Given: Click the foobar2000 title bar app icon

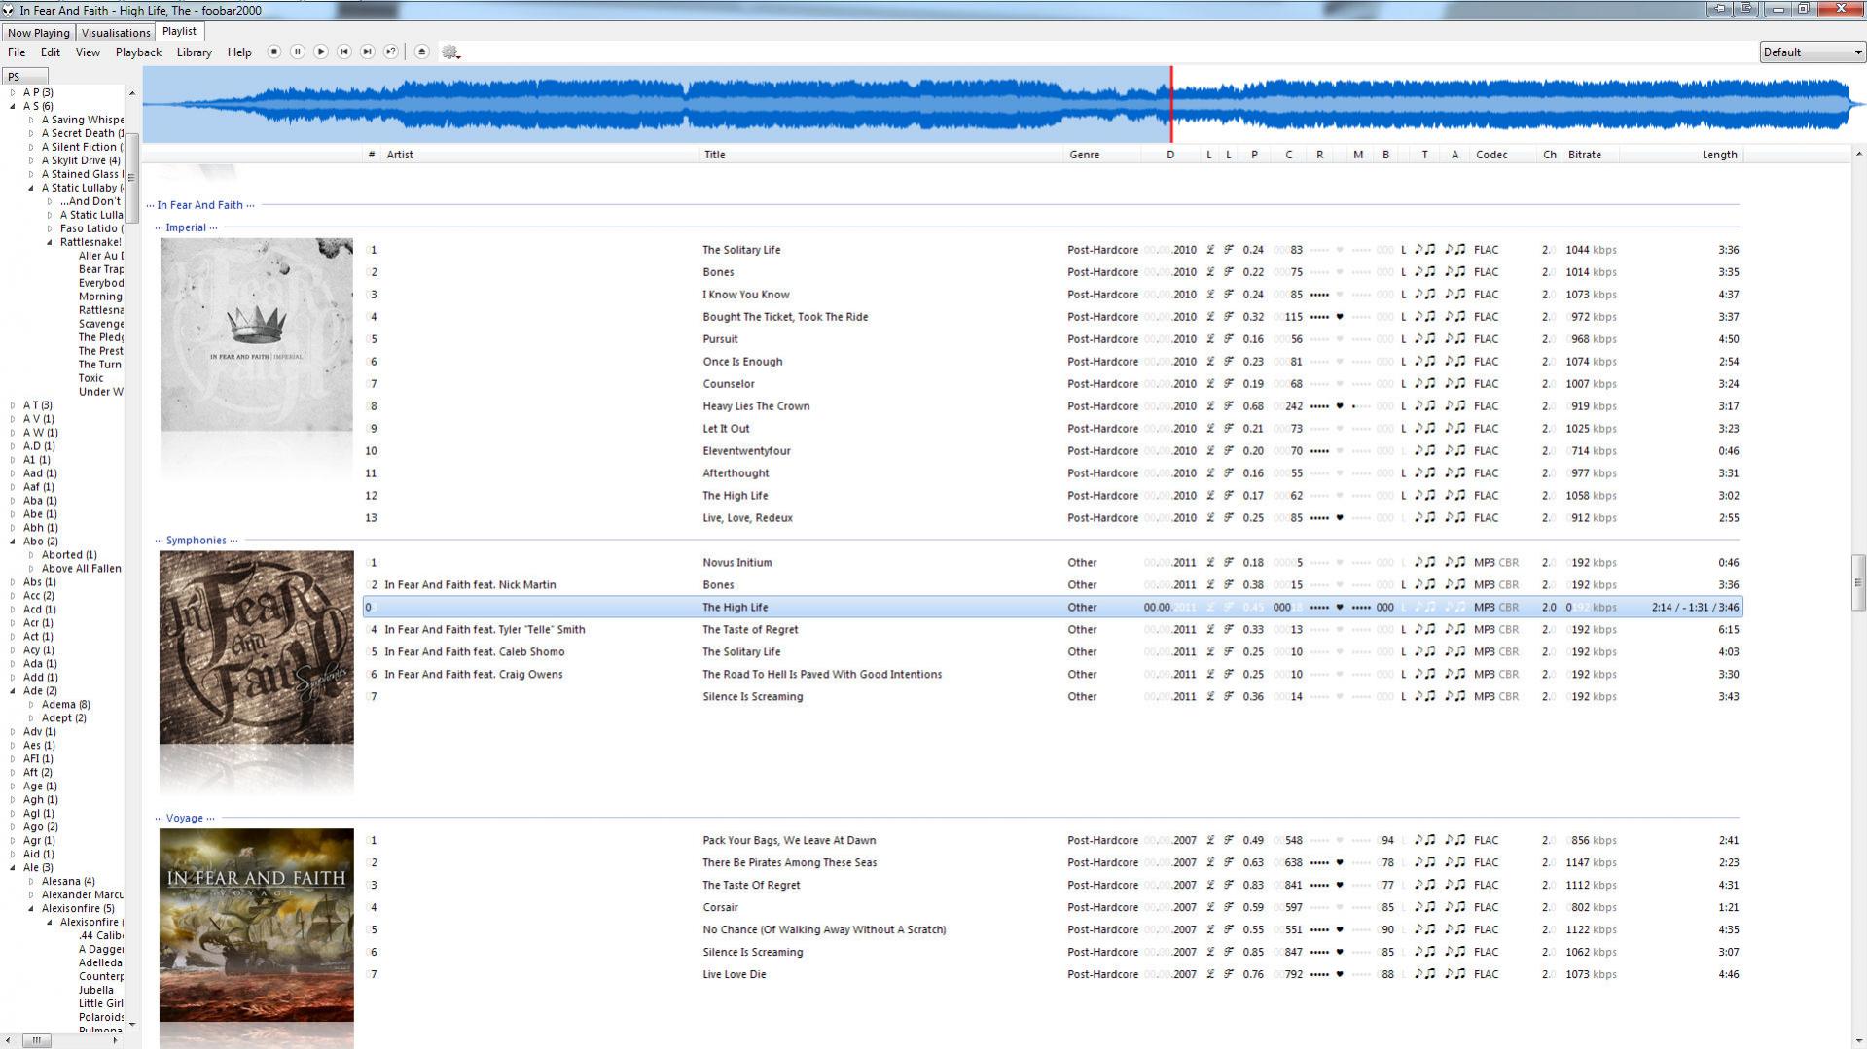Looking at the screenshot, I should coord(9,10).
